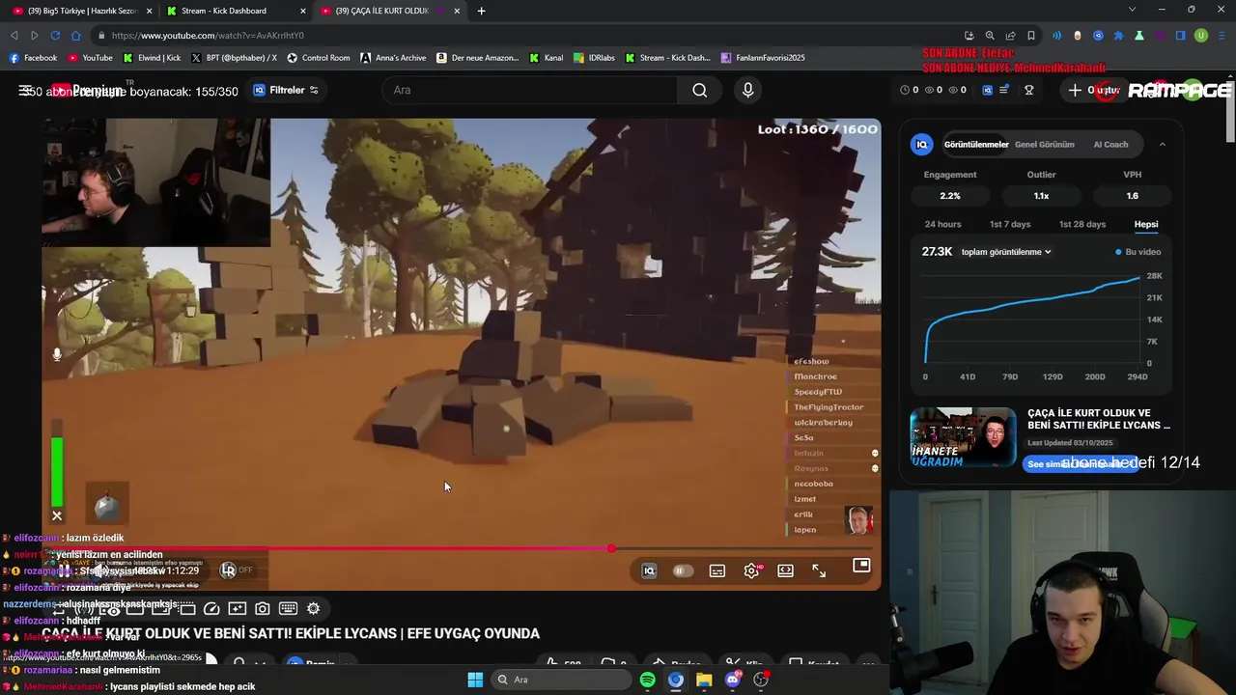Open the İHANETE UĞRADIM video thumbnail
The width and height of the screenshot is (1236, 695).
point(963,437)
